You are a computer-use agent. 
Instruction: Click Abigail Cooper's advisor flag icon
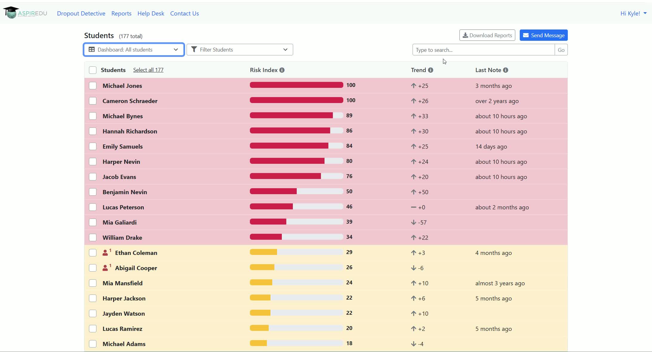[106, 268]
